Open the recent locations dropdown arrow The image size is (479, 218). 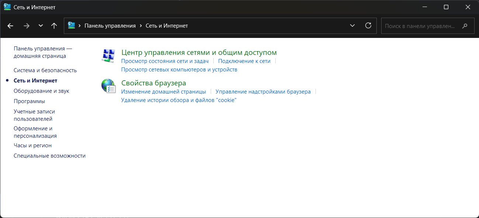[41, 26]
